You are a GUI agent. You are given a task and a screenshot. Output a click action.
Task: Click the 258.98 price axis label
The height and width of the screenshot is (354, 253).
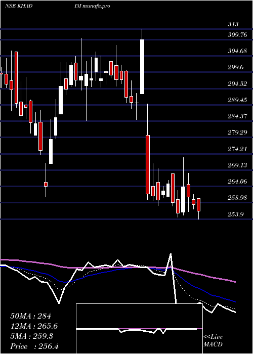point(237,198)
